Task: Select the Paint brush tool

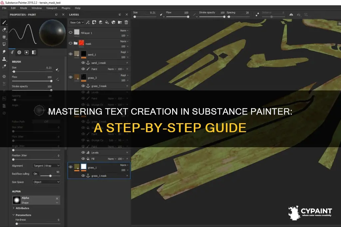Action: tap(4, 22)
